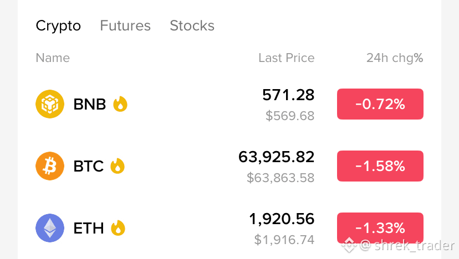
Task: Click the -0.72% change button for BNB
Action: coord(380,104)
